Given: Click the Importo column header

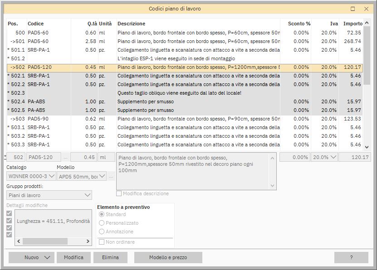Looking at the screenshot, I should click(353, 24).
